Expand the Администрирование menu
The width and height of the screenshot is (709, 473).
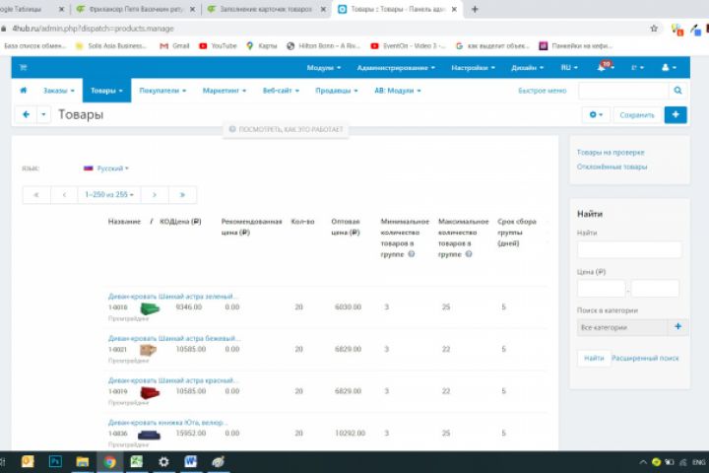click(396, 67)
